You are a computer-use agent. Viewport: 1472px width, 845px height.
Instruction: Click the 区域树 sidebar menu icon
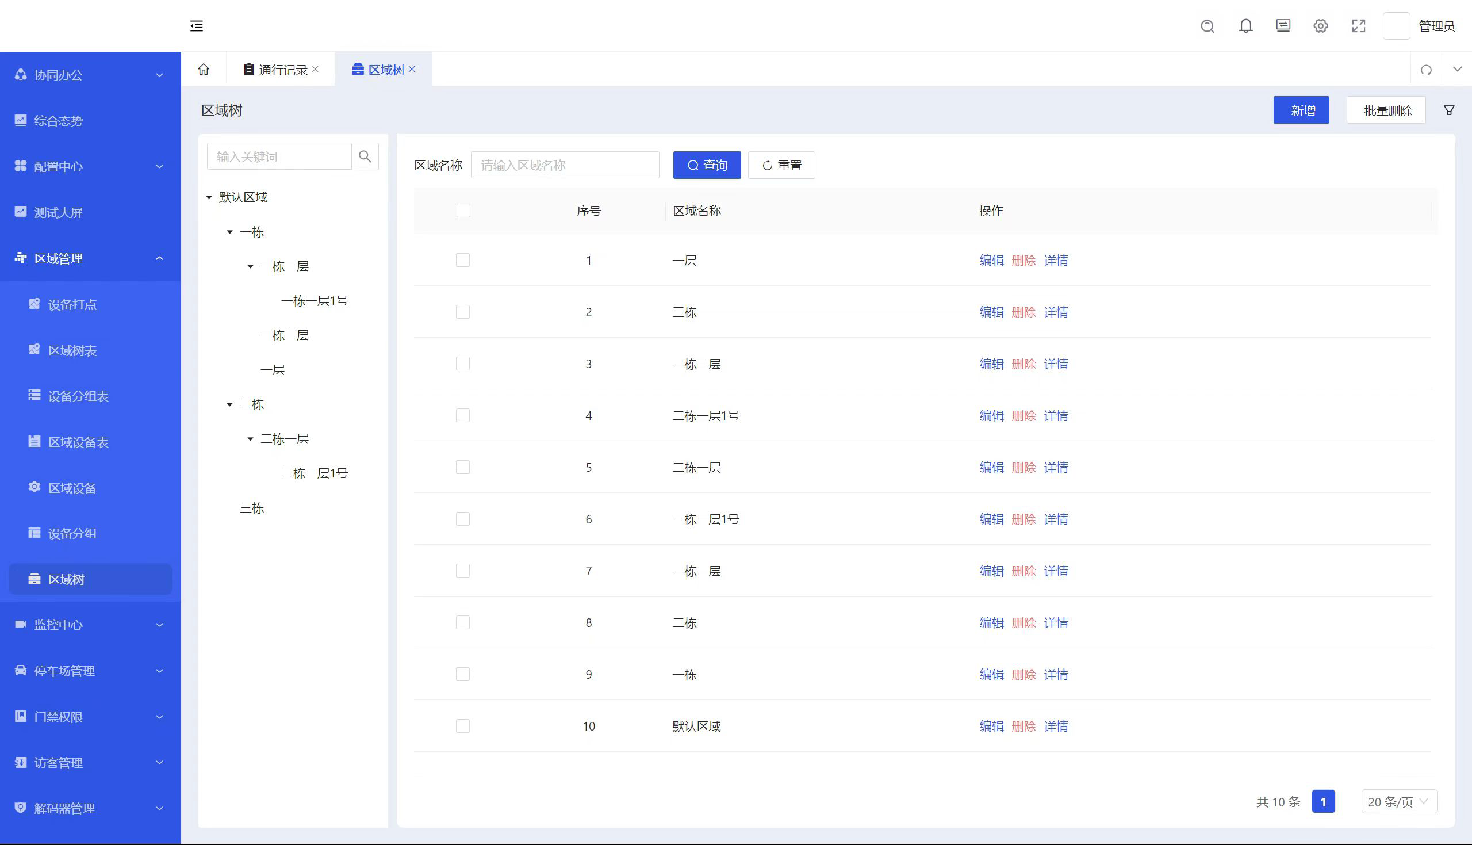point(34,579)
